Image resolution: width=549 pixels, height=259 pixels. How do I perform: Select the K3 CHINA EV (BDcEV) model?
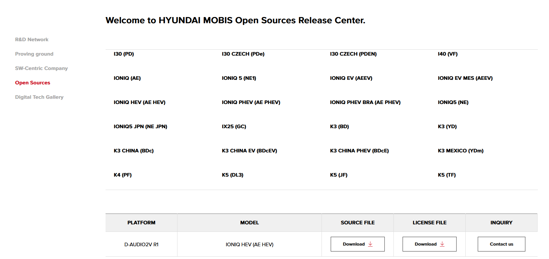(249, 151)
